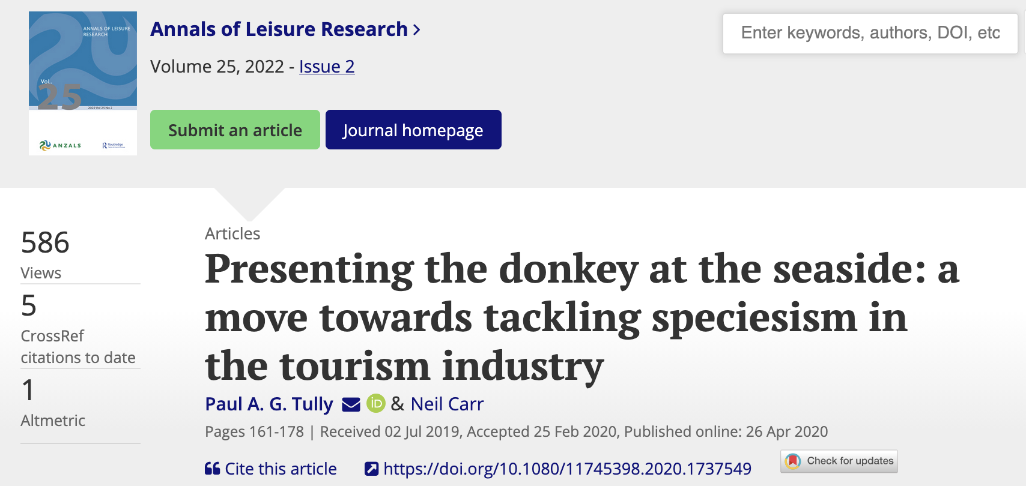This screenshot has height=486, width=1026.
Task: Click Check for updates button
Action: click(839, 461)
